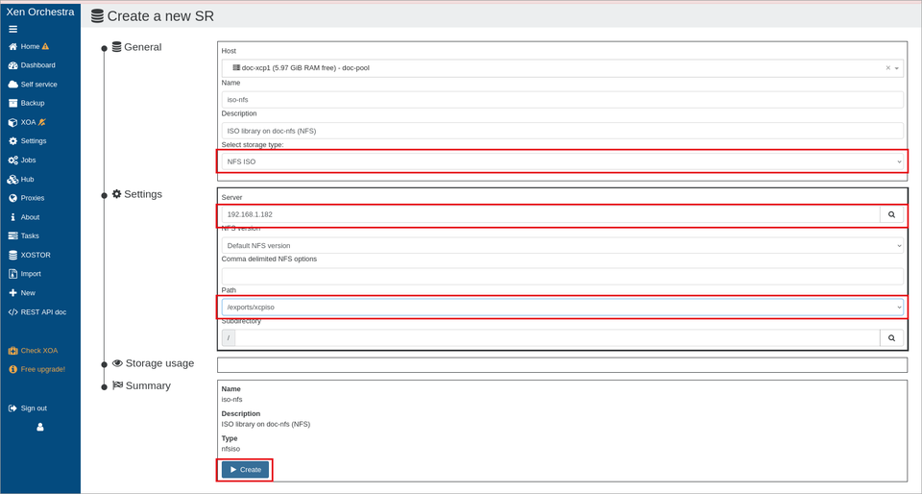Click the Check XOA medkit icon
Screen dimensions: 922x494
[12, 351]
